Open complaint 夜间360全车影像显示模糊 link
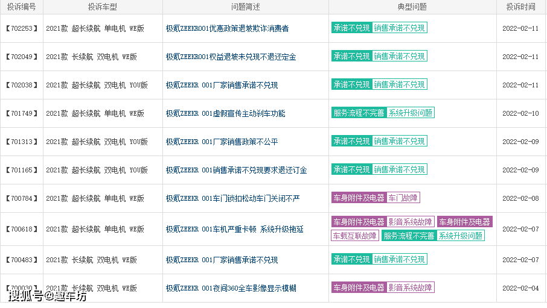The width and height of the screenshot is (547, 308). click(231, 288)
